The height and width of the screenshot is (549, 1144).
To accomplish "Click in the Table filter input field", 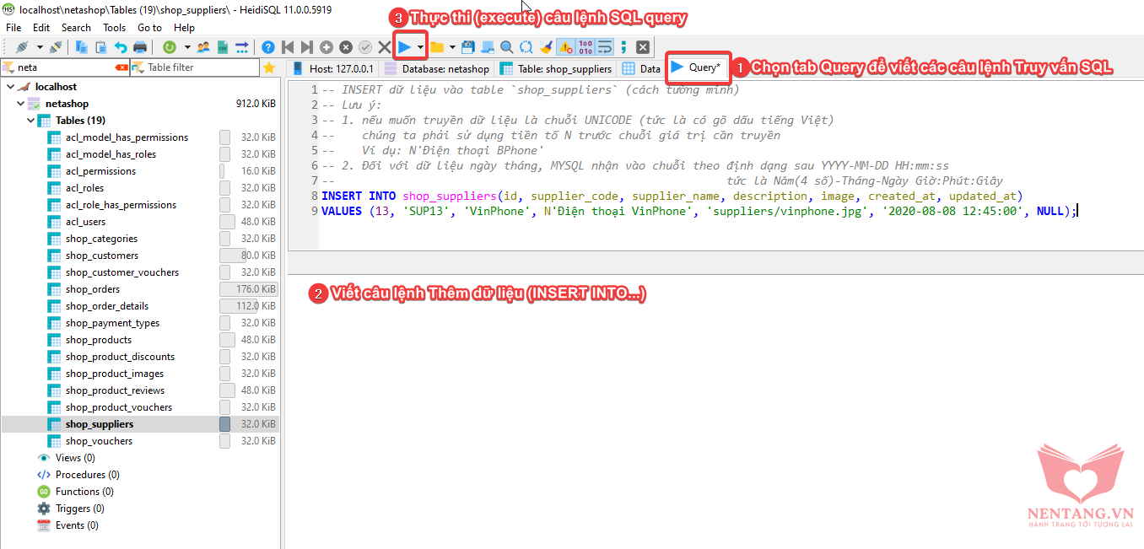I will (x=198, y=67).
